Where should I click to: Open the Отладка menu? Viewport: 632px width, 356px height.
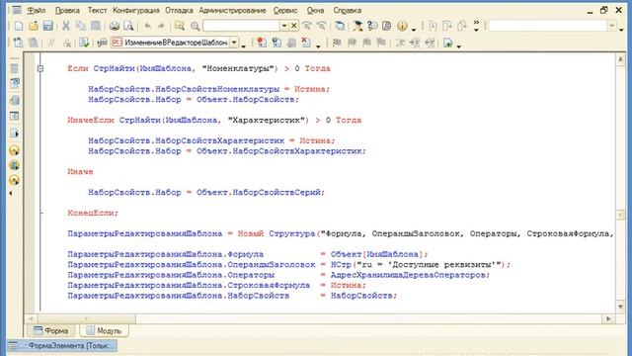tap(179, 11)
